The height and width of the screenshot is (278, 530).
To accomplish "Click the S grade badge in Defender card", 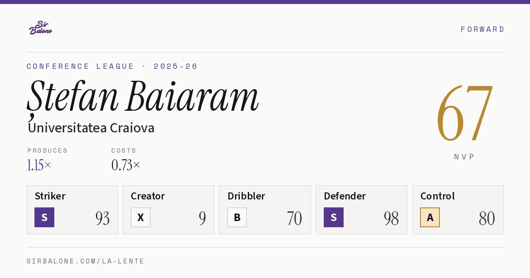I will 333,217.
